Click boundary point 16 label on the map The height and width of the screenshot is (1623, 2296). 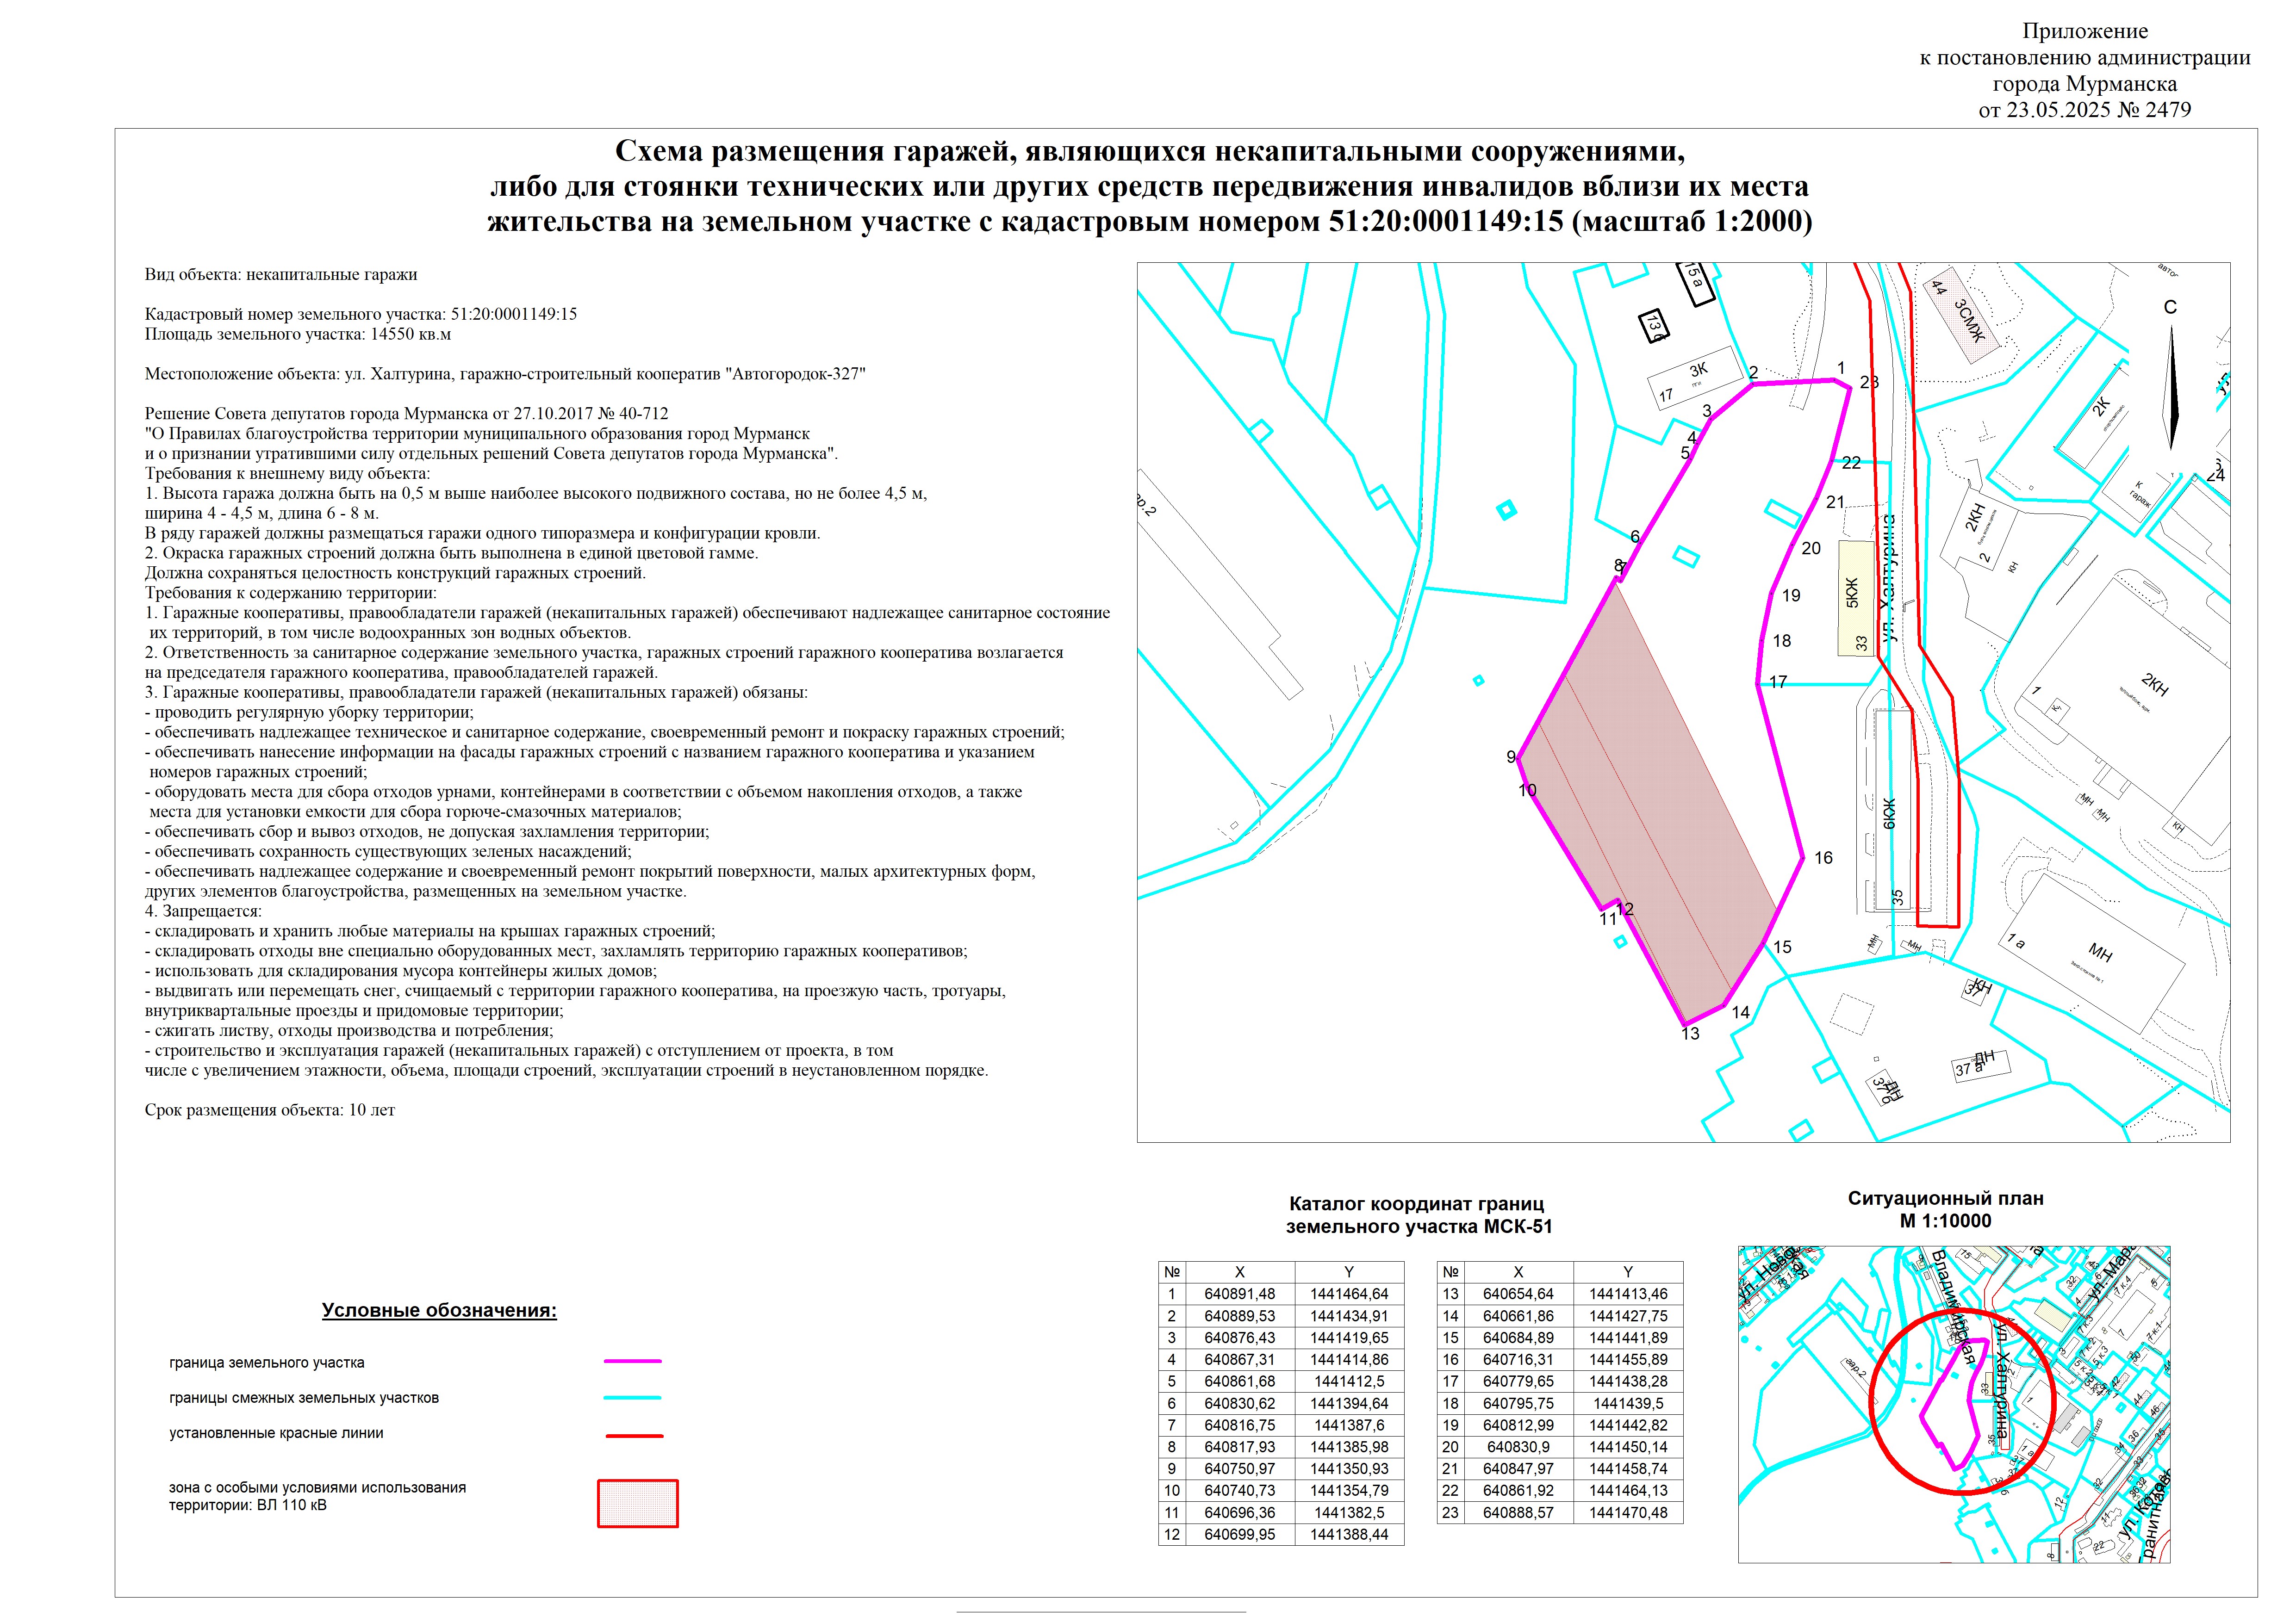coord(1823,857)
